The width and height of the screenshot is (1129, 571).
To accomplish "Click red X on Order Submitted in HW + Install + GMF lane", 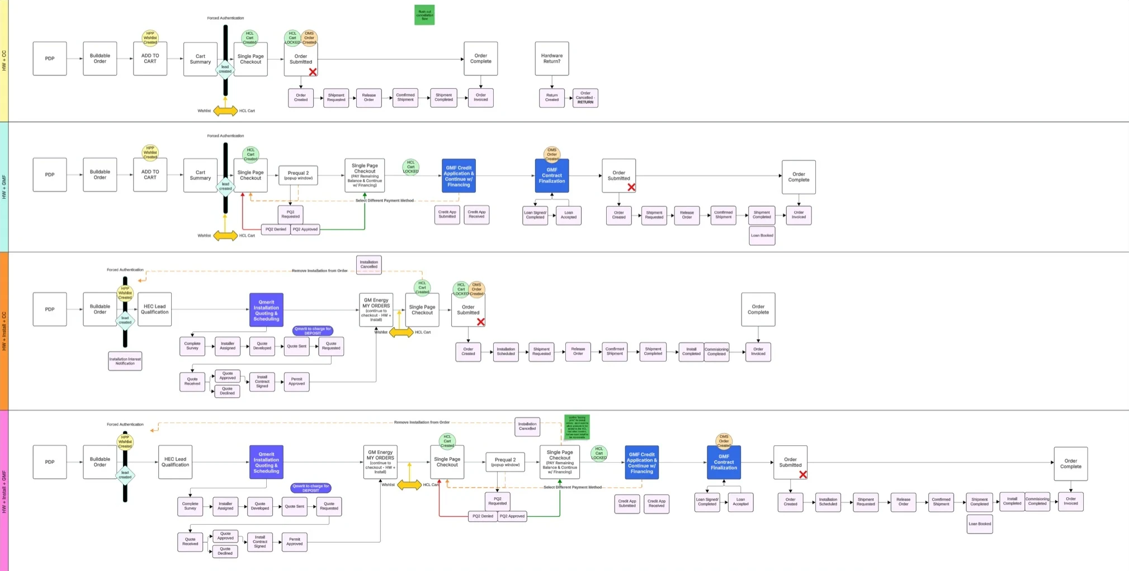I will point(803,474).
